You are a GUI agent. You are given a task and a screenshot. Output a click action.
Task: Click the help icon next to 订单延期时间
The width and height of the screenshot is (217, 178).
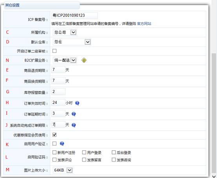point(74,114)
